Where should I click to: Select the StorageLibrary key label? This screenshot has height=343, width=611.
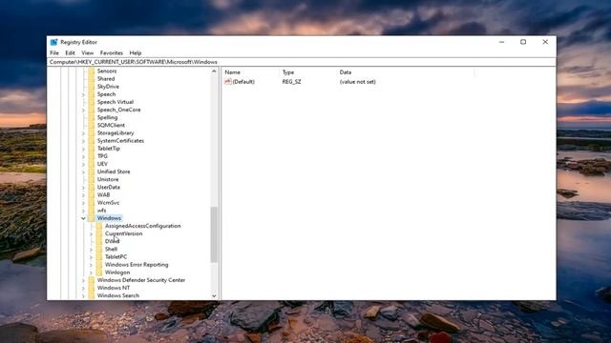(116, 133)
